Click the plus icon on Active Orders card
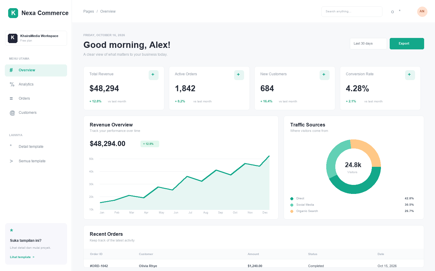 tap(239, 75)
